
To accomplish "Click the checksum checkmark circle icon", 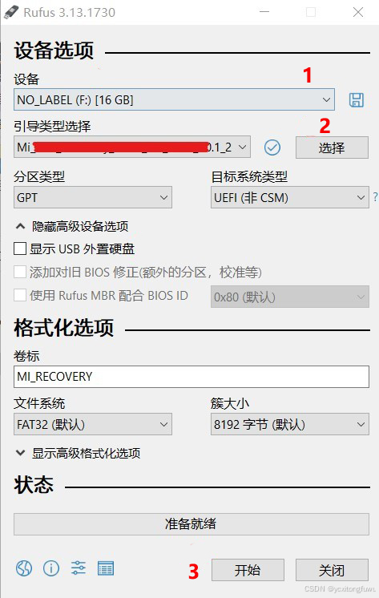I will click(272, 147).
